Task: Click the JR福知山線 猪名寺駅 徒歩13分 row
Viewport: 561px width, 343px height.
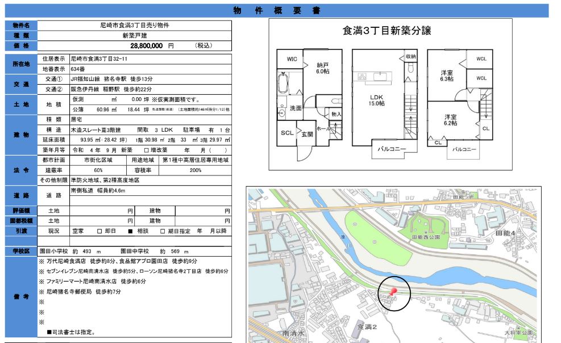Action: 111,79
